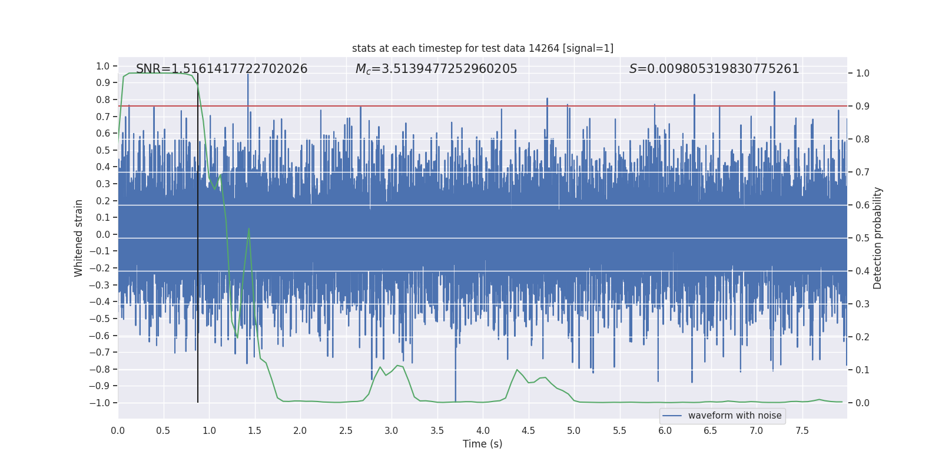942x471 pixels.
Task: Click the red horizontal threshold line
Action: point(483,106)
